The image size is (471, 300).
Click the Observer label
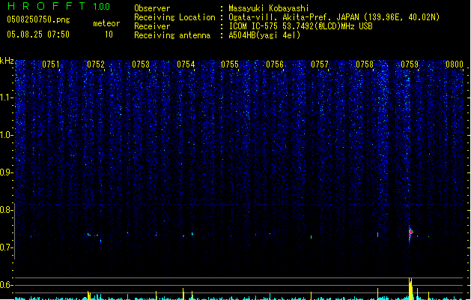tap(152, 8)
